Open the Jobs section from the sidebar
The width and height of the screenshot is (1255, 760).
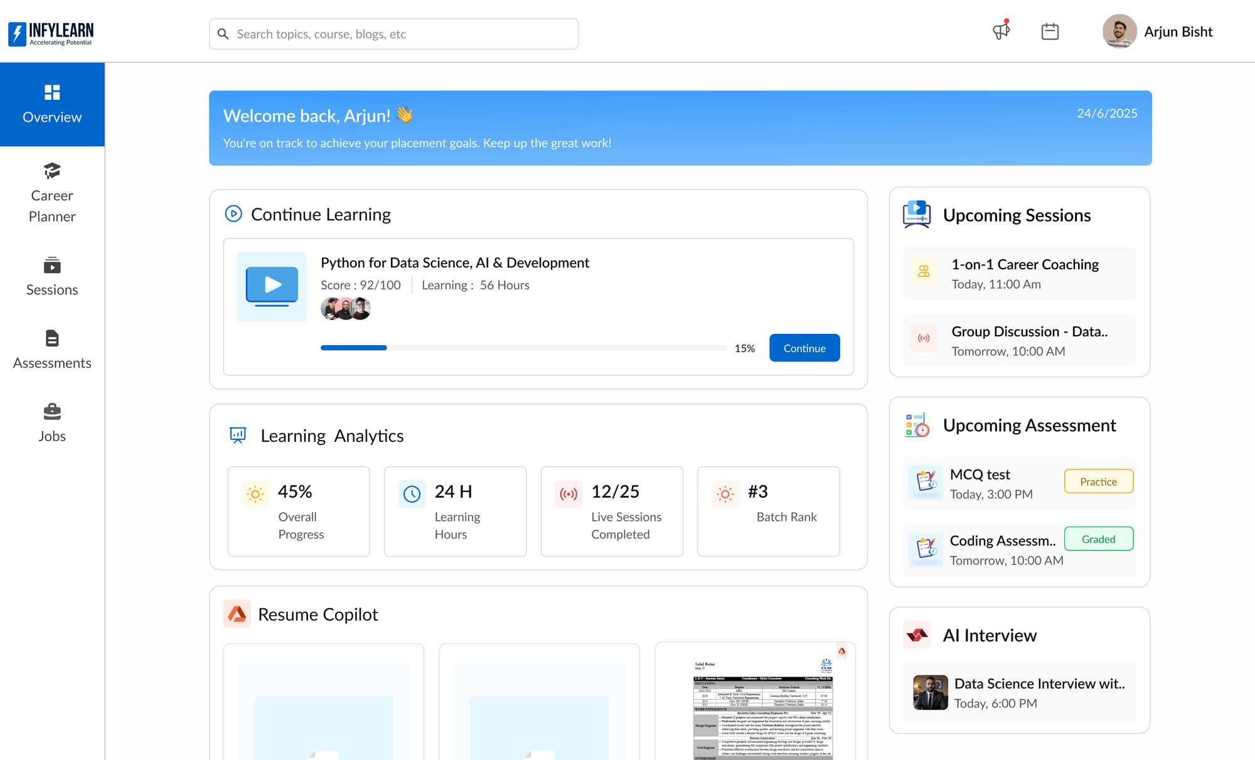(x=52, y=423)
